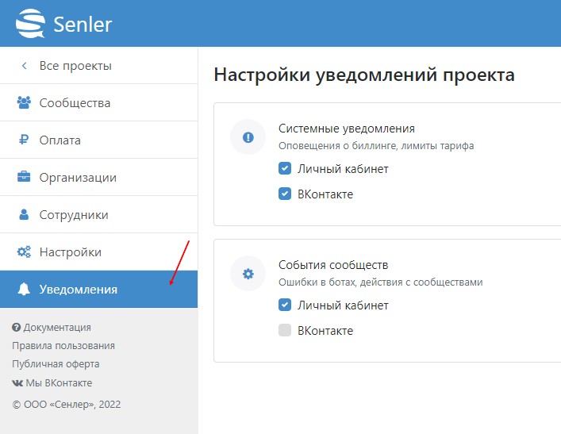Enable ВКонтакте under События сообществ

[x=285, y=331]
